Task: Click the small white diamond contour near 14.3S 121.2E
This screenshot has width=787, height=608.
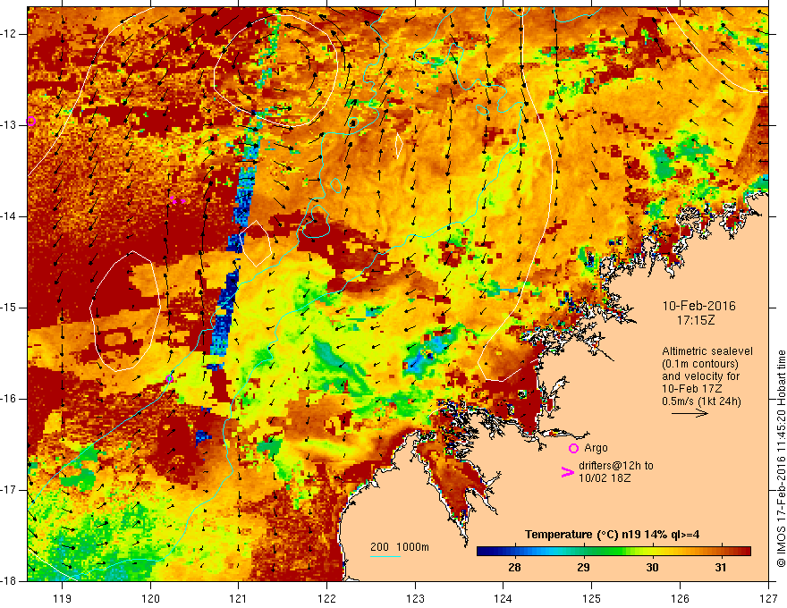Action: (256, 243)
